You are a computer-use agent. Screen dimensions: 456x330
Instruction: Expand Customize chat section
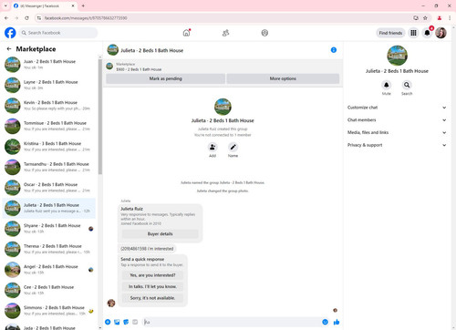point(397,108)
